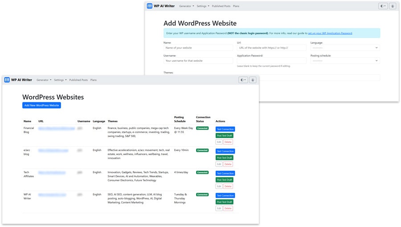Screen dimensions: 401x227
Task: Click Connected badge for e/acc blog
Action: [202, 150]
